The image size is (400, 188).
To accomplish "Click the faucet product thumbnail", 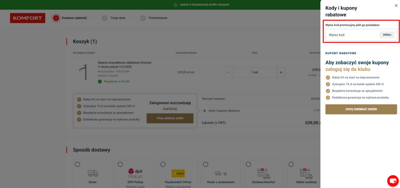I will pyautogui.click(x=84, y=72).
